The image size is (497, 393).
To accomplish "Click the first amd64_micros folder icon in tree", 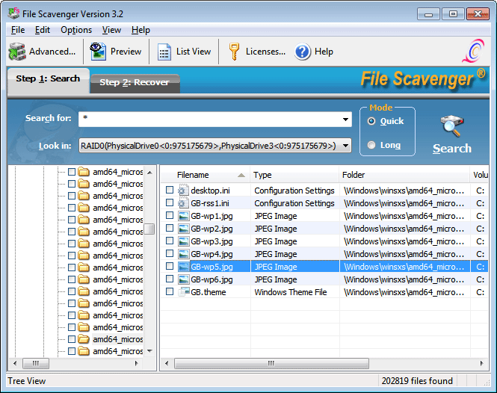I will [x=84, y=172].
